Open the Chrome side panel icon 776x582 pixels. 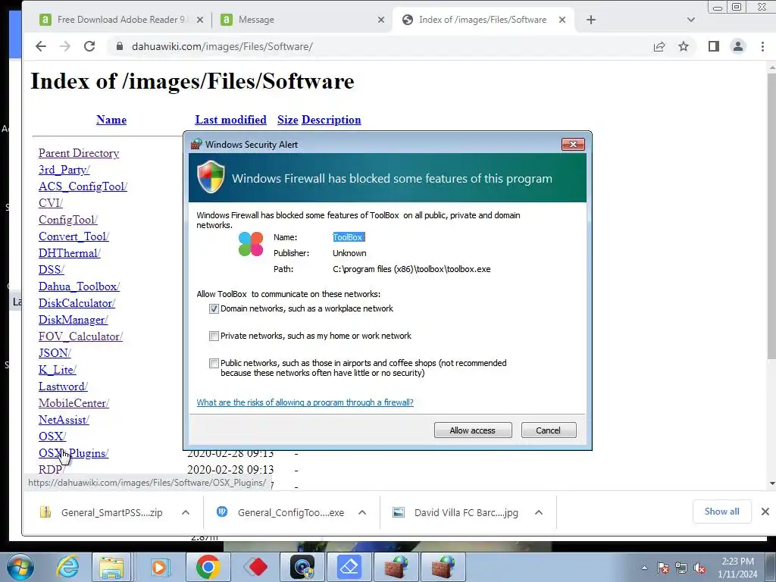(713, 46)
